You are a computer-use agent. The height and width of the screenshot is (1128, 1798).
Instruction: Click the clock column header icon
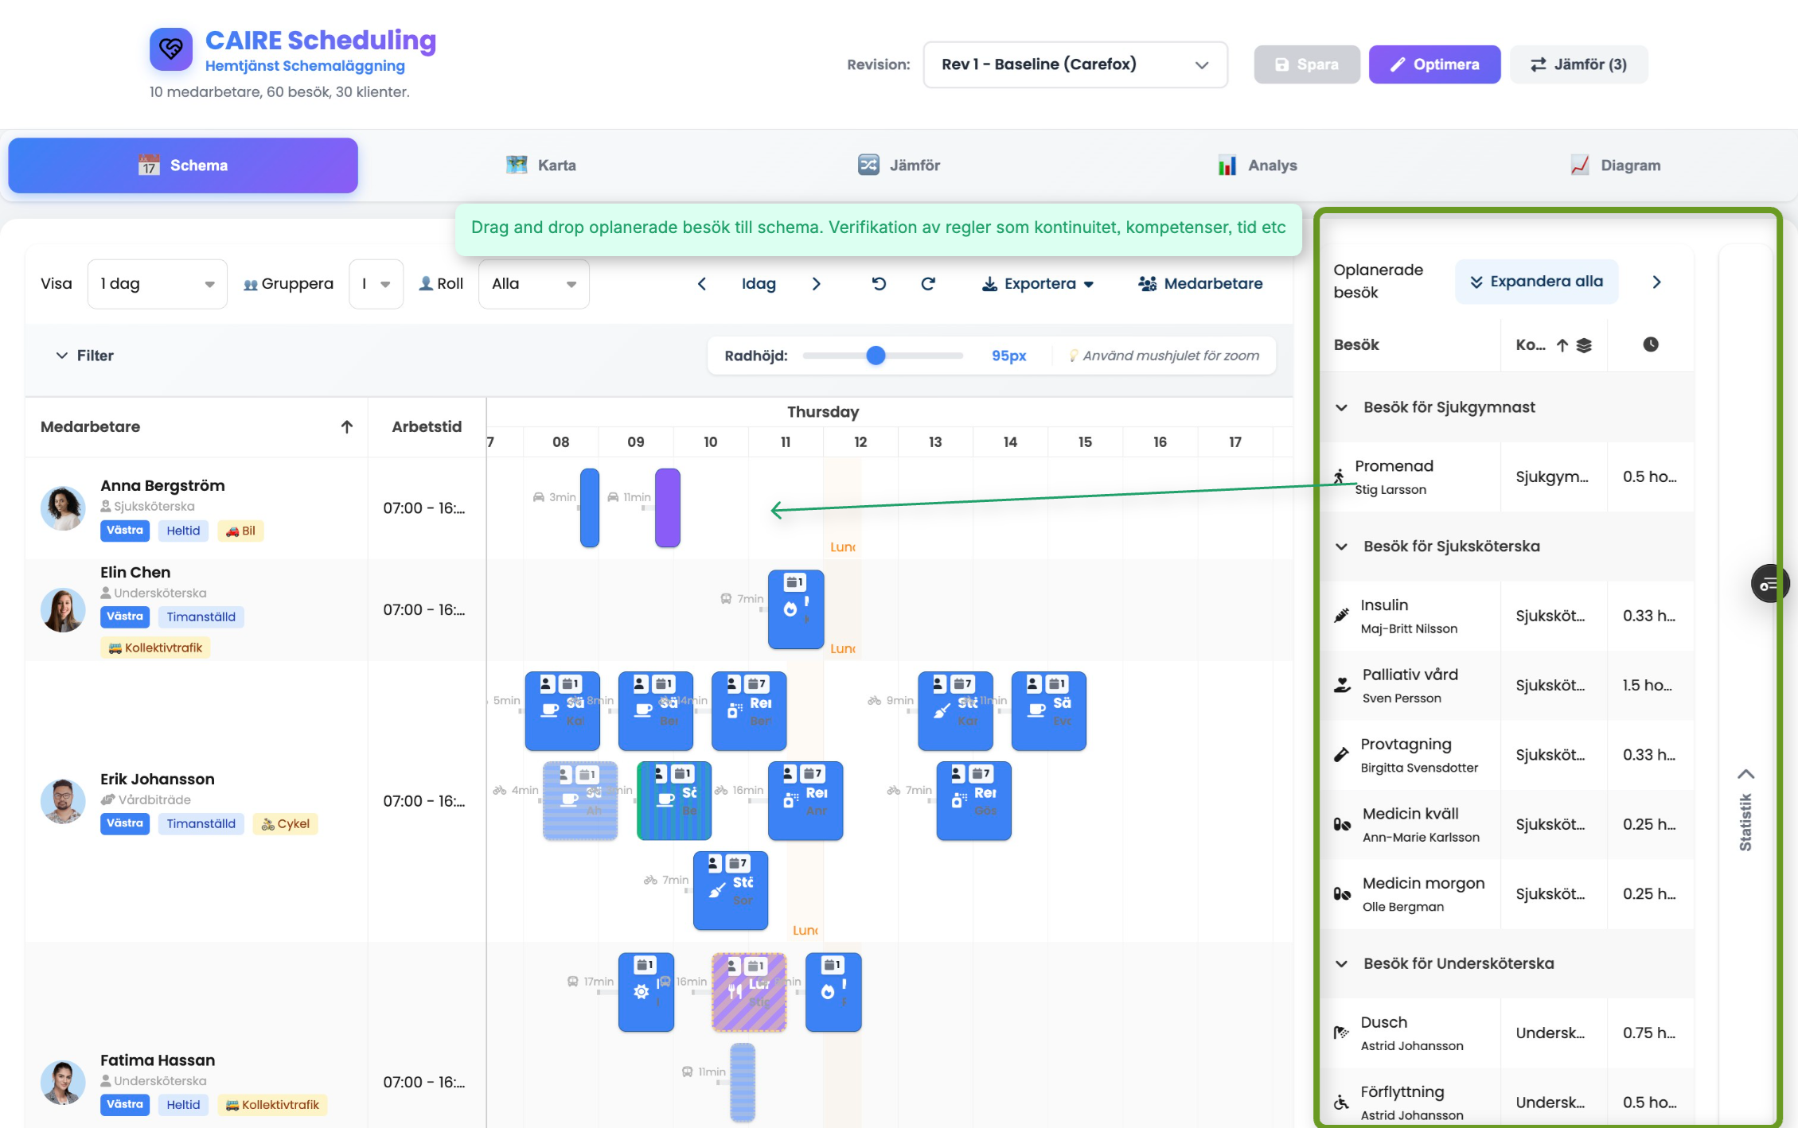[1650, 344]
